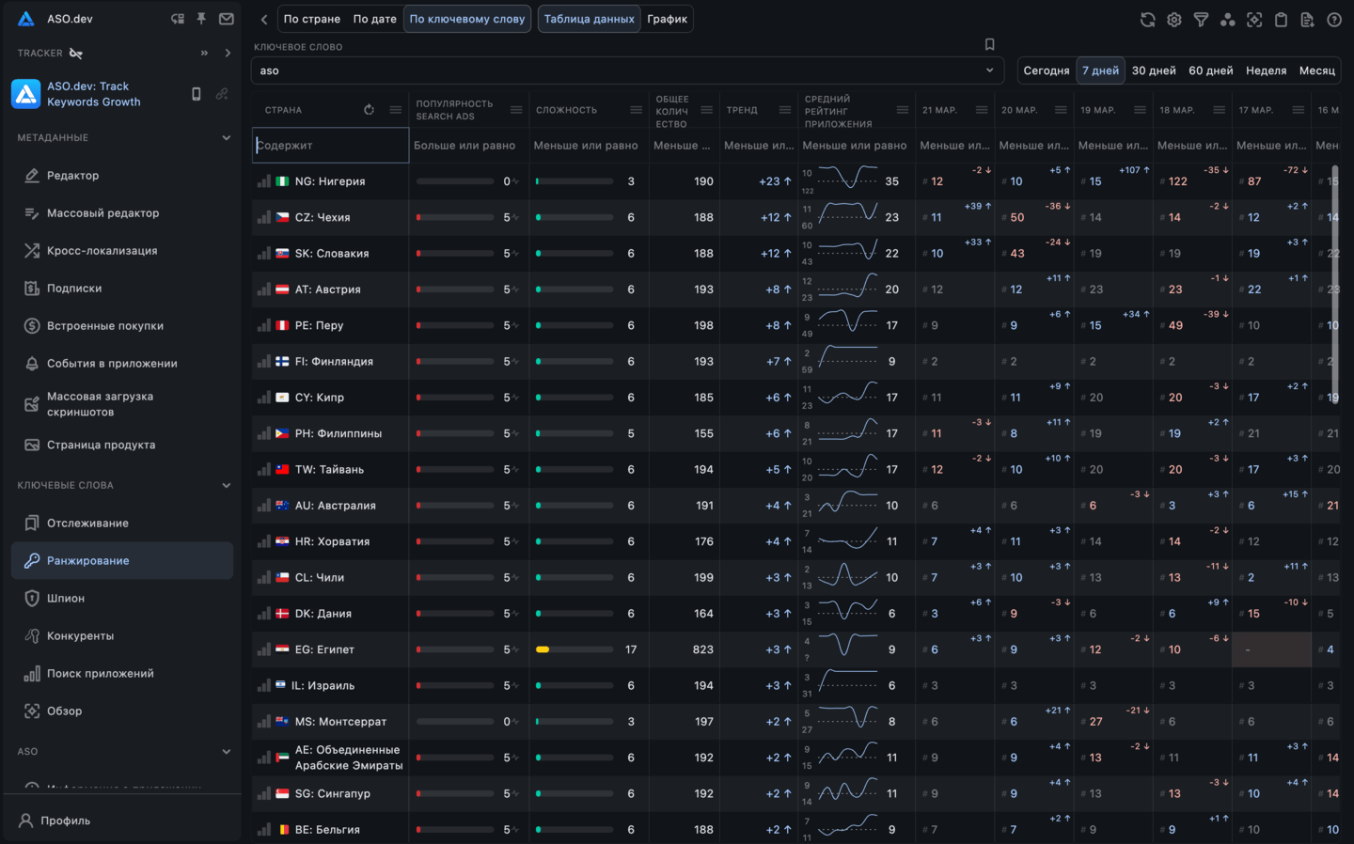This screenshot has height=844, width=1354.
Task: Collapse the КЛЮЧЕВЫЕ СЛОВА section
Action: pos(226,486)
